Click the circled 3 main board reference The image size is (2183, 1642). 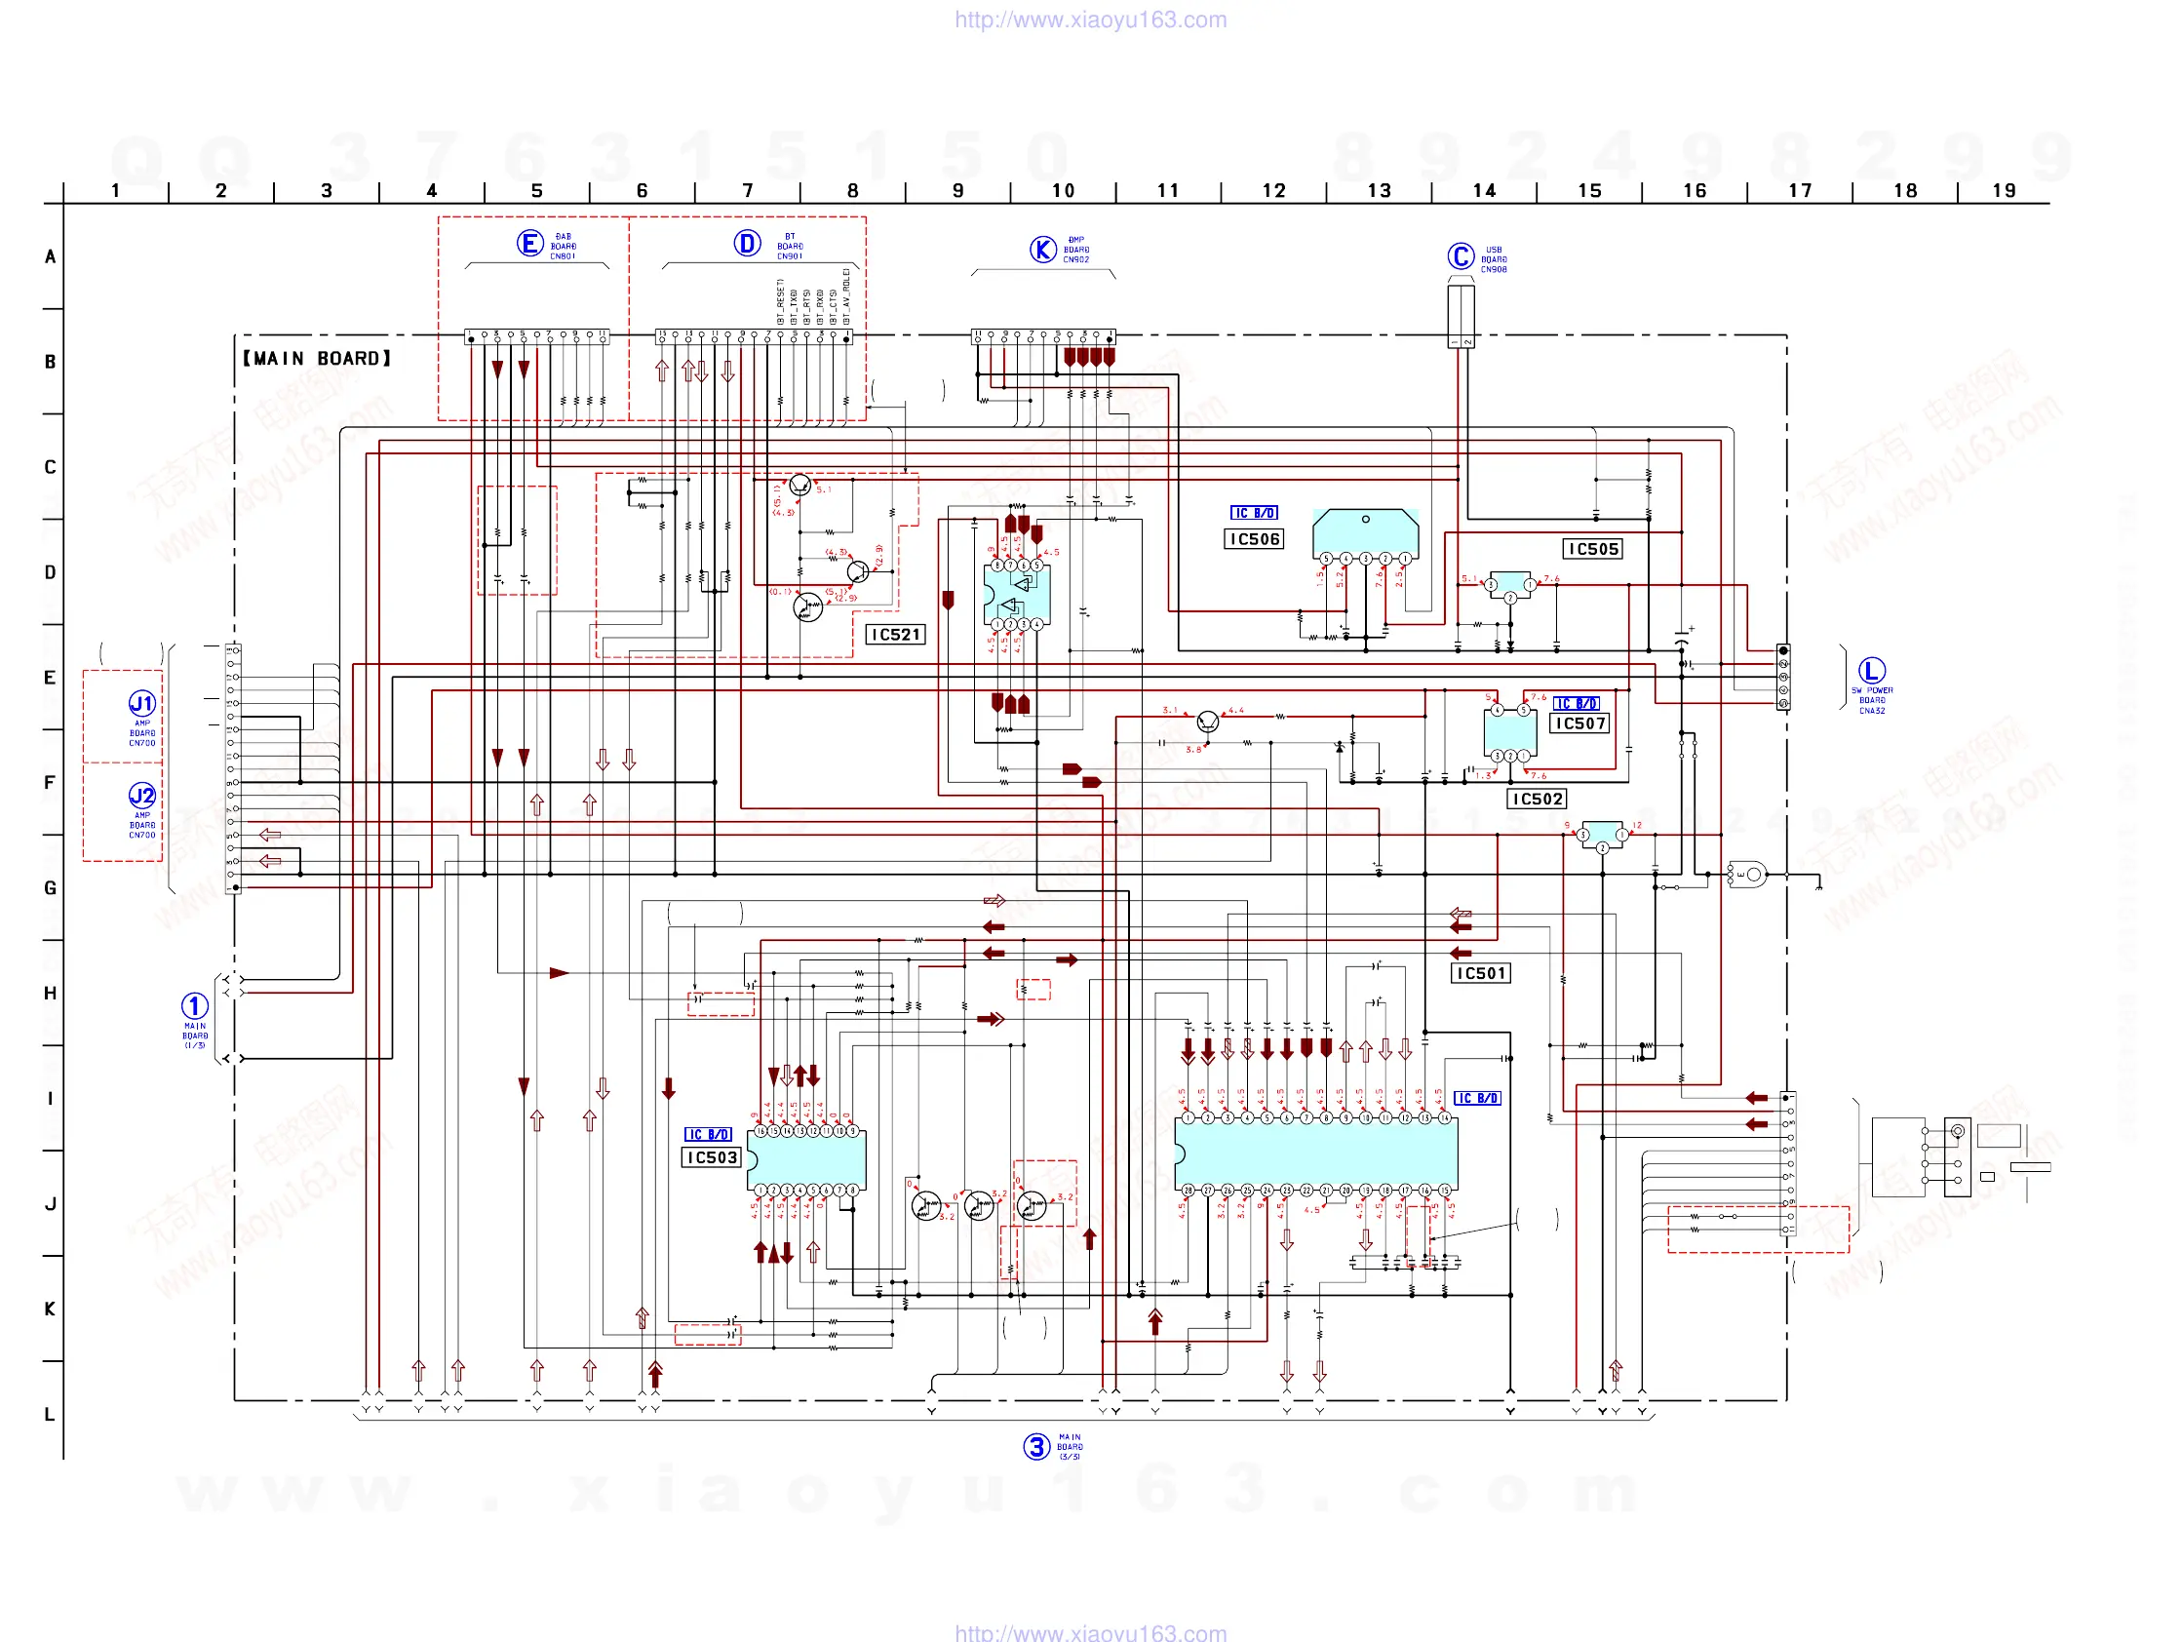tap(1036, 1447)
